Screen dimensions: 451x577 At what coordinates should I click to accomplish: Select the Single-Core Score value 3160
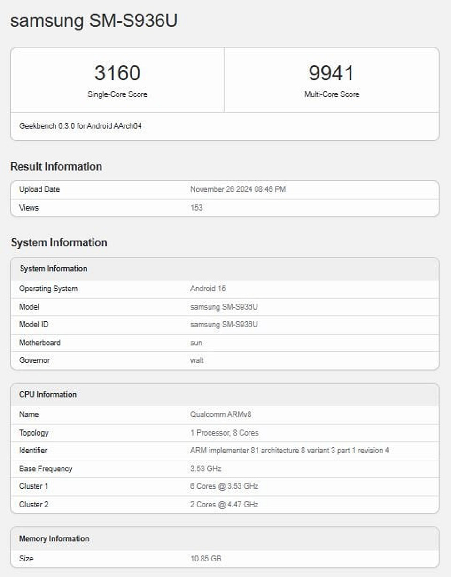(x=117, y=71)
